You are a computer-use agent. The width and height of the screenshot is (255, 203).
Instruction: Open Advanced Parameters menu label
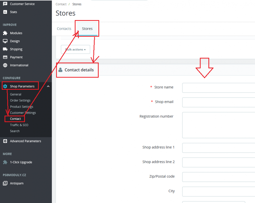coord(25,141)
